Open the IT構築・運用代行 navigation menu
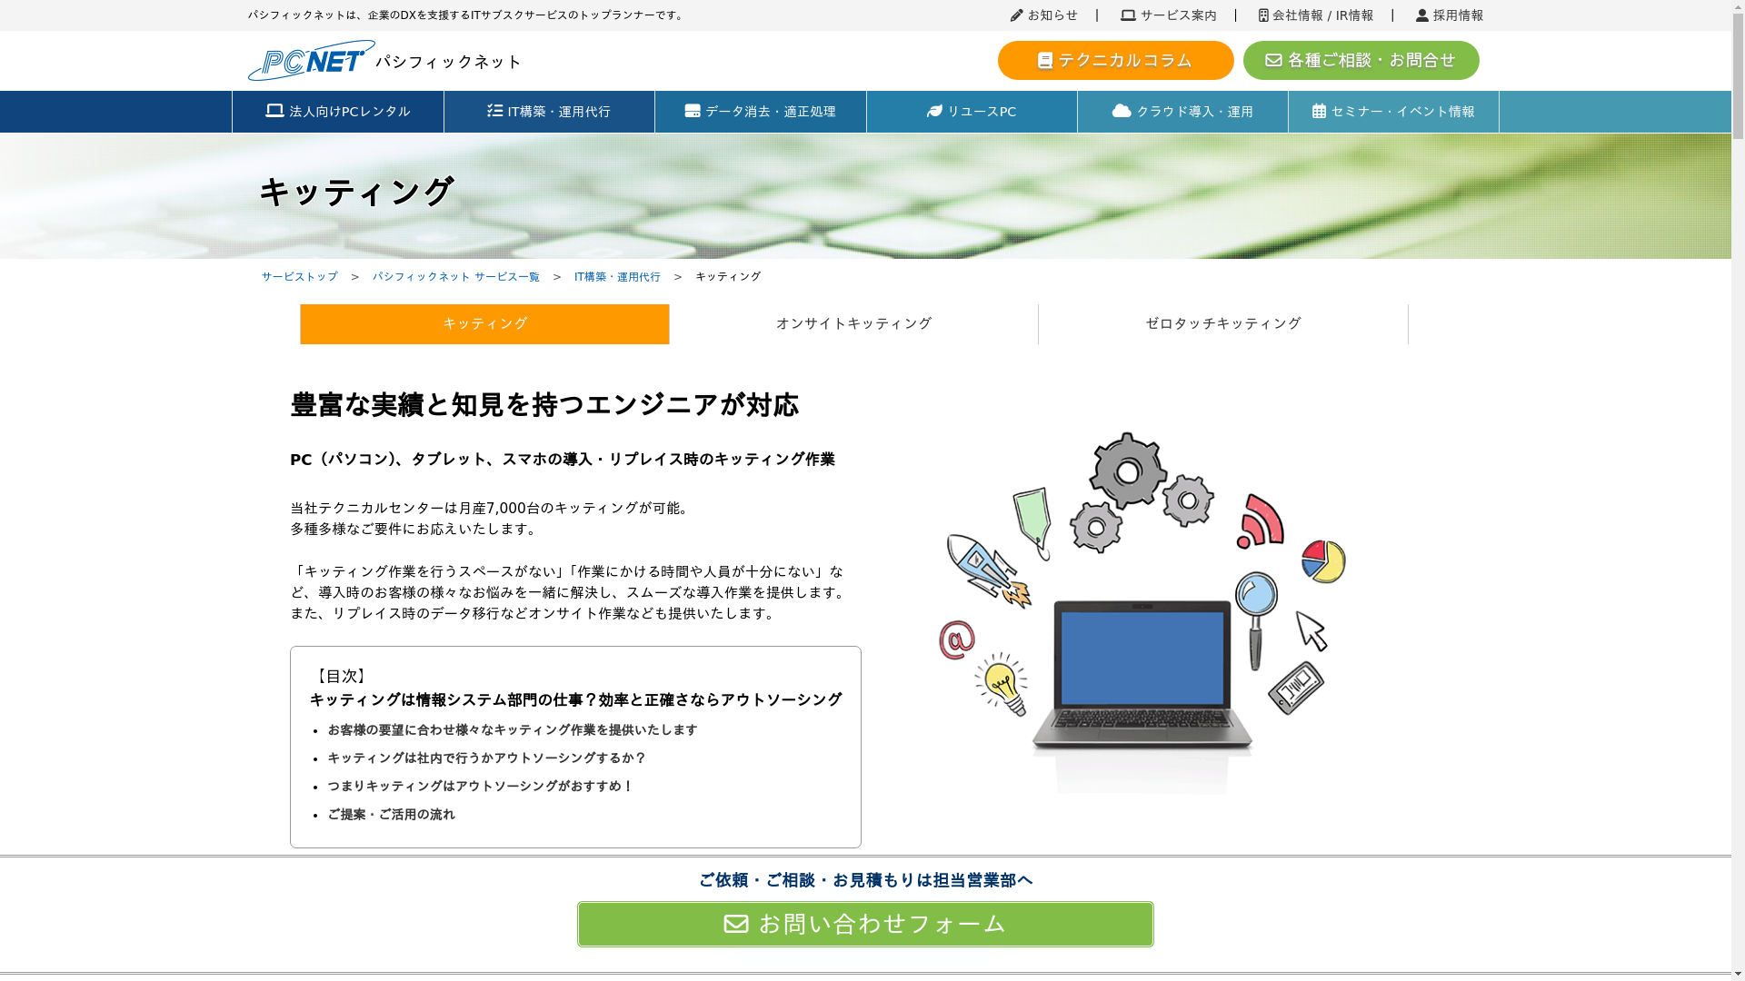This screenshot has height=981, width=1745. (549, 112)
